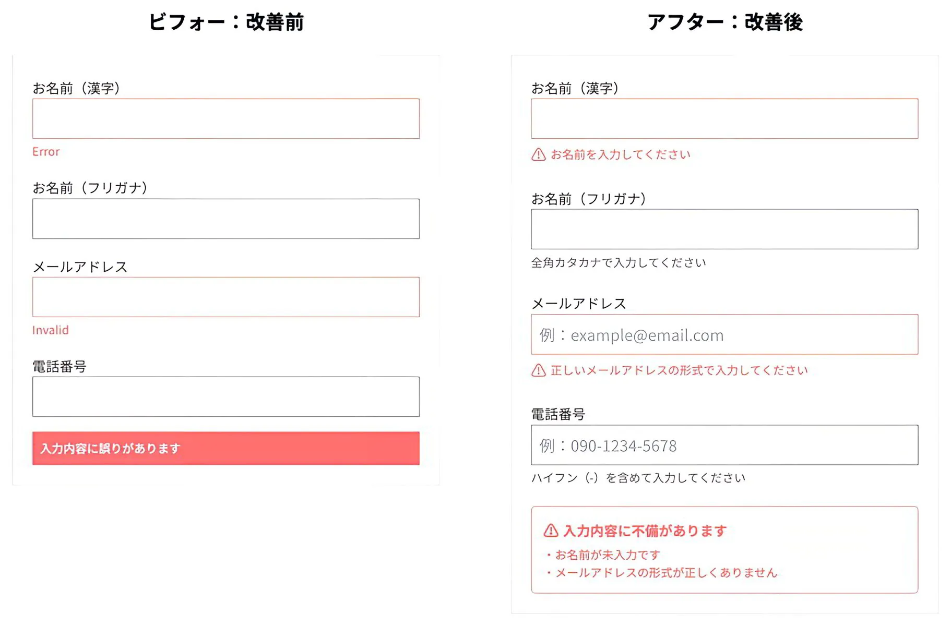
Task: Click the red 入力内容に誤りがあります banner
Action: (x=225, y=448)
